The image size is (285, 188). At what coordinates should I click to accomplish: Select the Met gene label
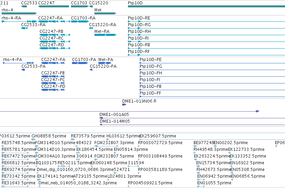98,10
